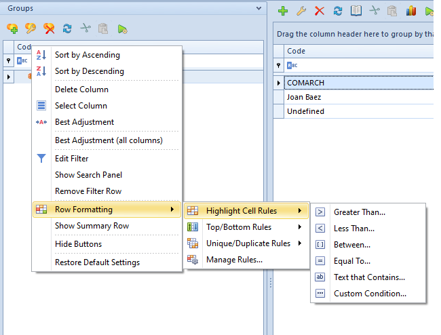Expand Unique/Duplicate Rules submenu
441x335 pixels.
246,243
